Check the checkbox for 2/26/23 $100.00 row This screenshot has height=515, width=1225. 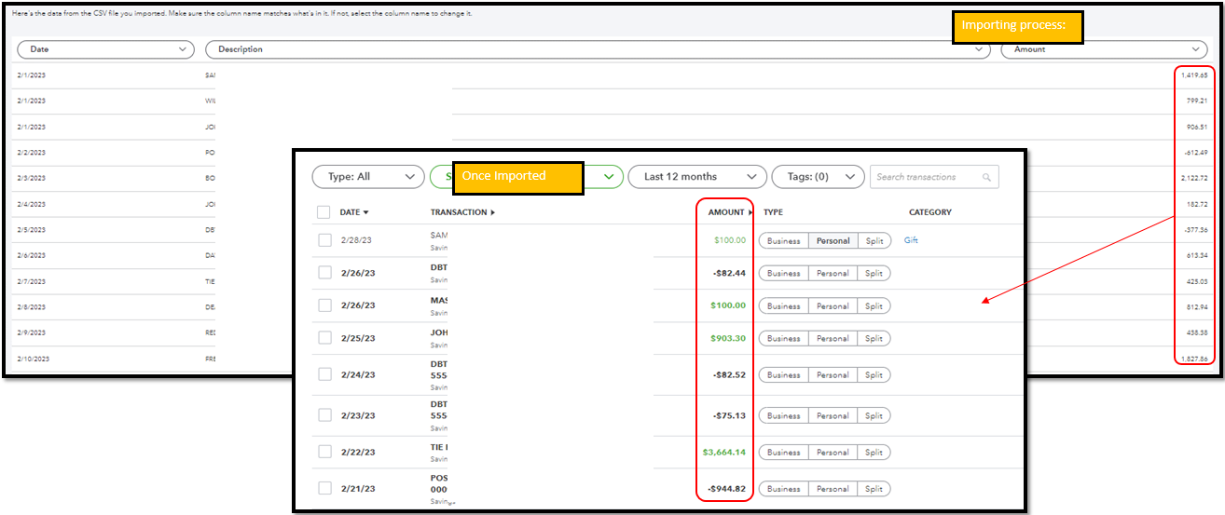click(324, 305)
